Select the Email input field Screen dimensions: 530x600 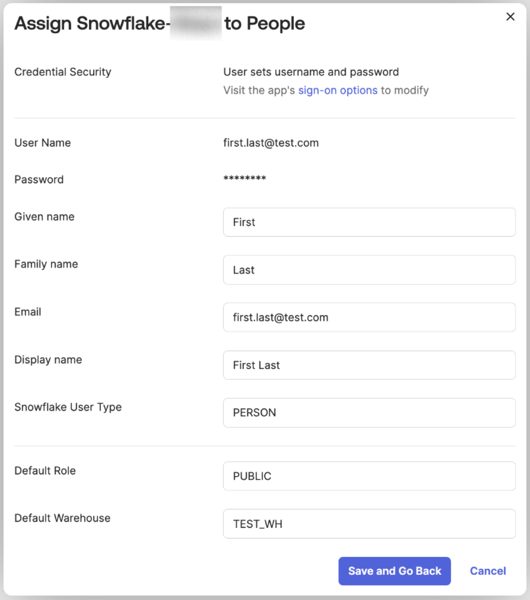point(369,317)
